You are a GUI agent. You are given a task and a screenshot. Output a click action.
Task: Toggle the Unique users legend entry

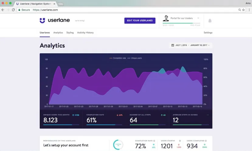coord(135,58)
